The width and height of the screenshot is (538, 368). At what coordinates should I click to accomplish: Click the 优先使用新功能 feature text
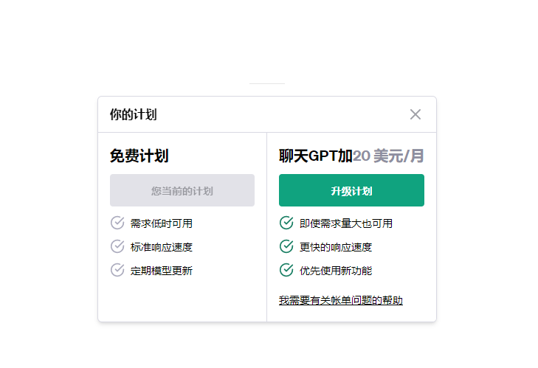(336, 271)
